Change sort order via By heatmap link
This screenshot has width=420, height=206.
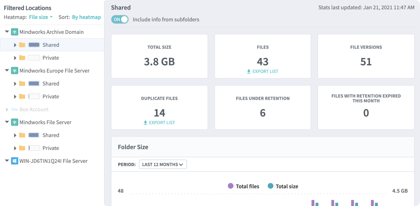[x=86, y=17]
